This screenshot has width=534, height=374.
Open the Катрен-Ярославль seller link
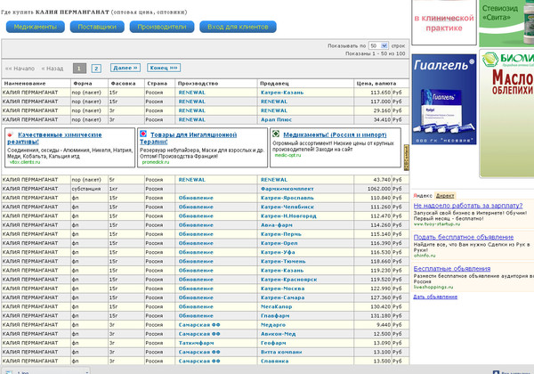[287, 198]
